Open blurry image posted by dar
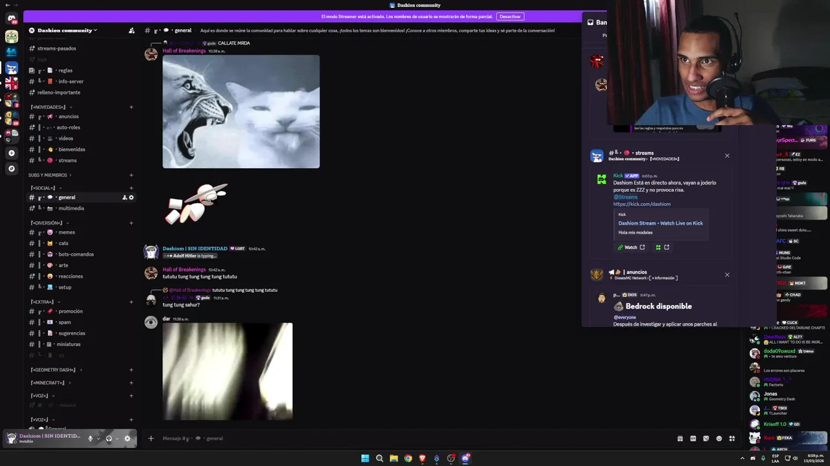The image size is (830, 466). pyautogui.click(x=228, y=372)
